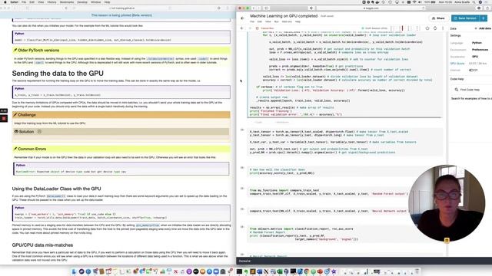Click 'GPU/CPU data mis-matches' heading
The height and width of the screenshot is (276, 492).
click(42, 245)
